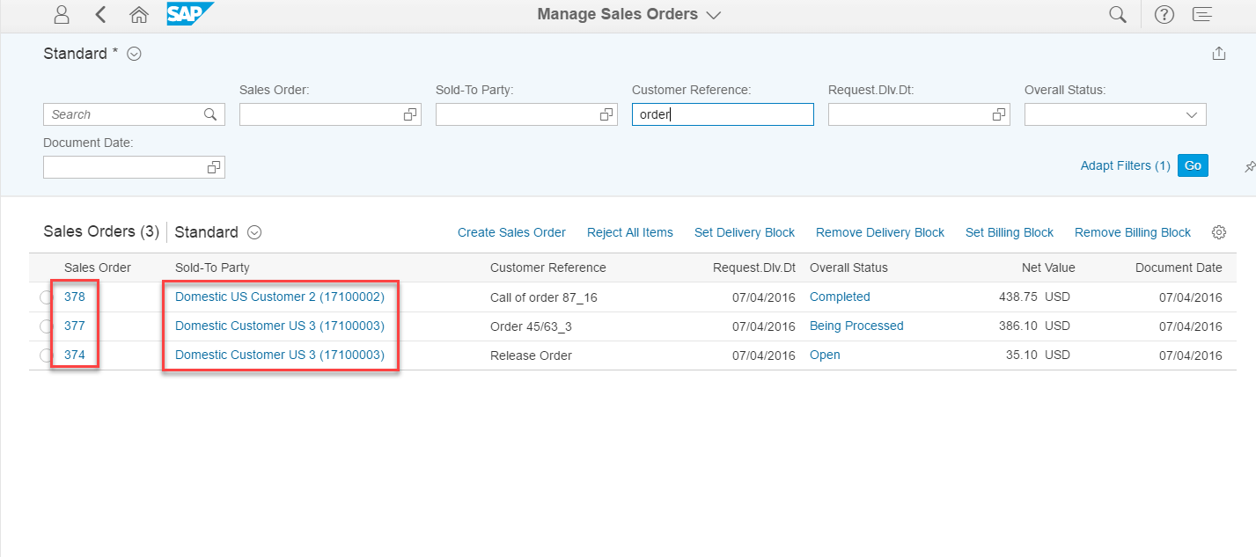Image resolution: width=1256 pixels, height=557 pixels.
Task: Click the Being Processed status link
Action: tap(856, 326)
